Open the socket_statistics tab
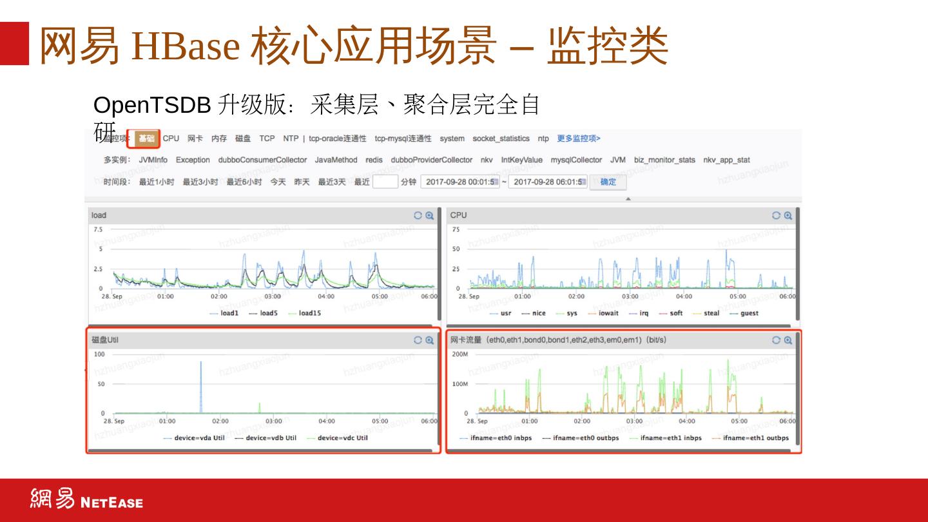The width and height of the screenshot is (928, 522). 501,139
